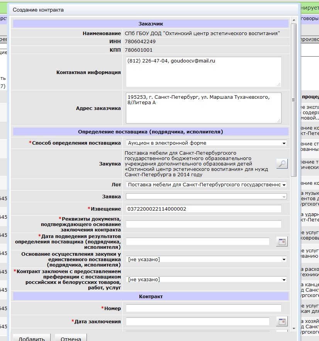319x341 pixels.
Task: Click the Определение поставщика section header
Action: coord(151,132)
